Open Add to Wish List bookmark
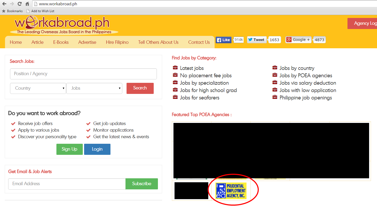This screenshot has width=377, height=206. [x=40, y=11]
